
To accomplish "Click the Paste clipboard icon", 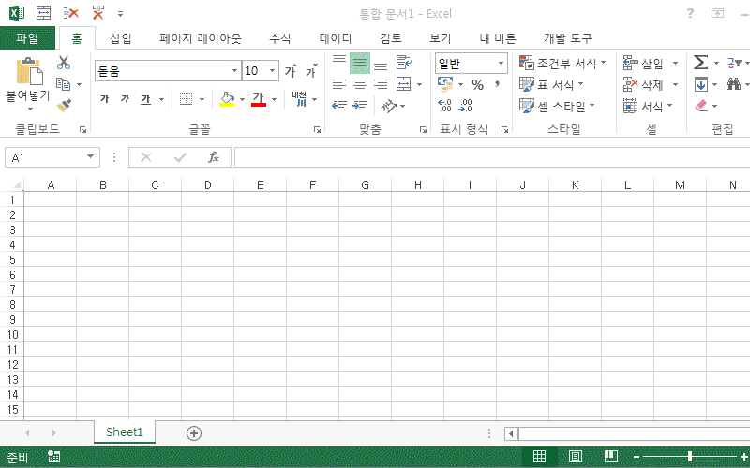I will [29, 71].
